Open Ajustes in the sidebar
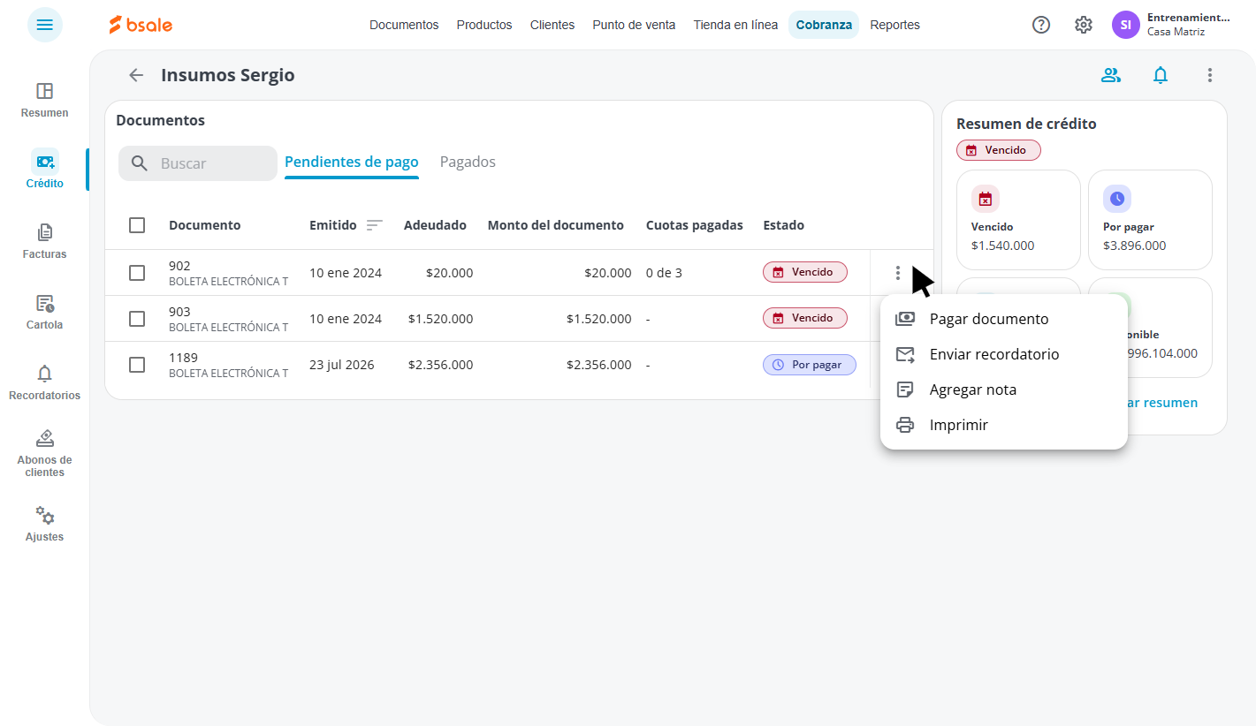Image resolution: width=1256 pixels, height=726 pixels. click(x=45, y=524)
